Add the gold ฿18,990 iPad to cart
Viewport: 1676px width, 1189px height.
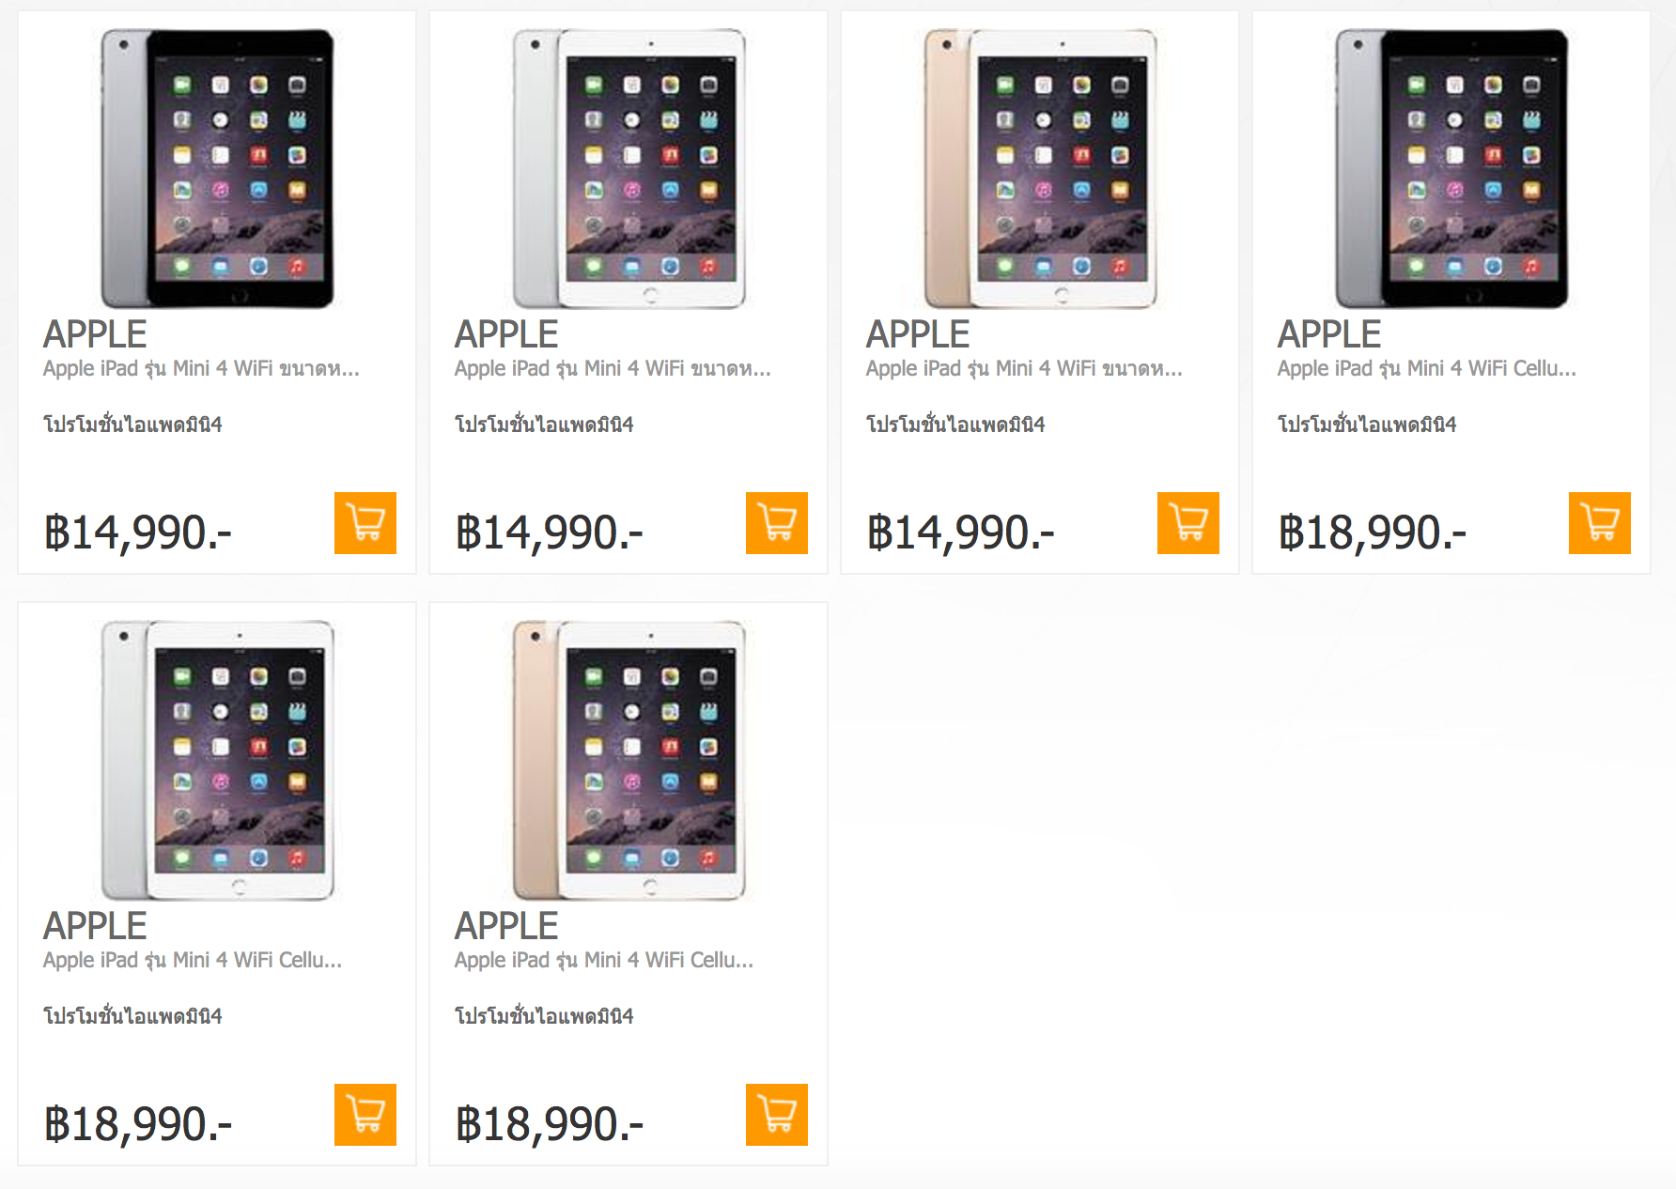click(776, 1115)
